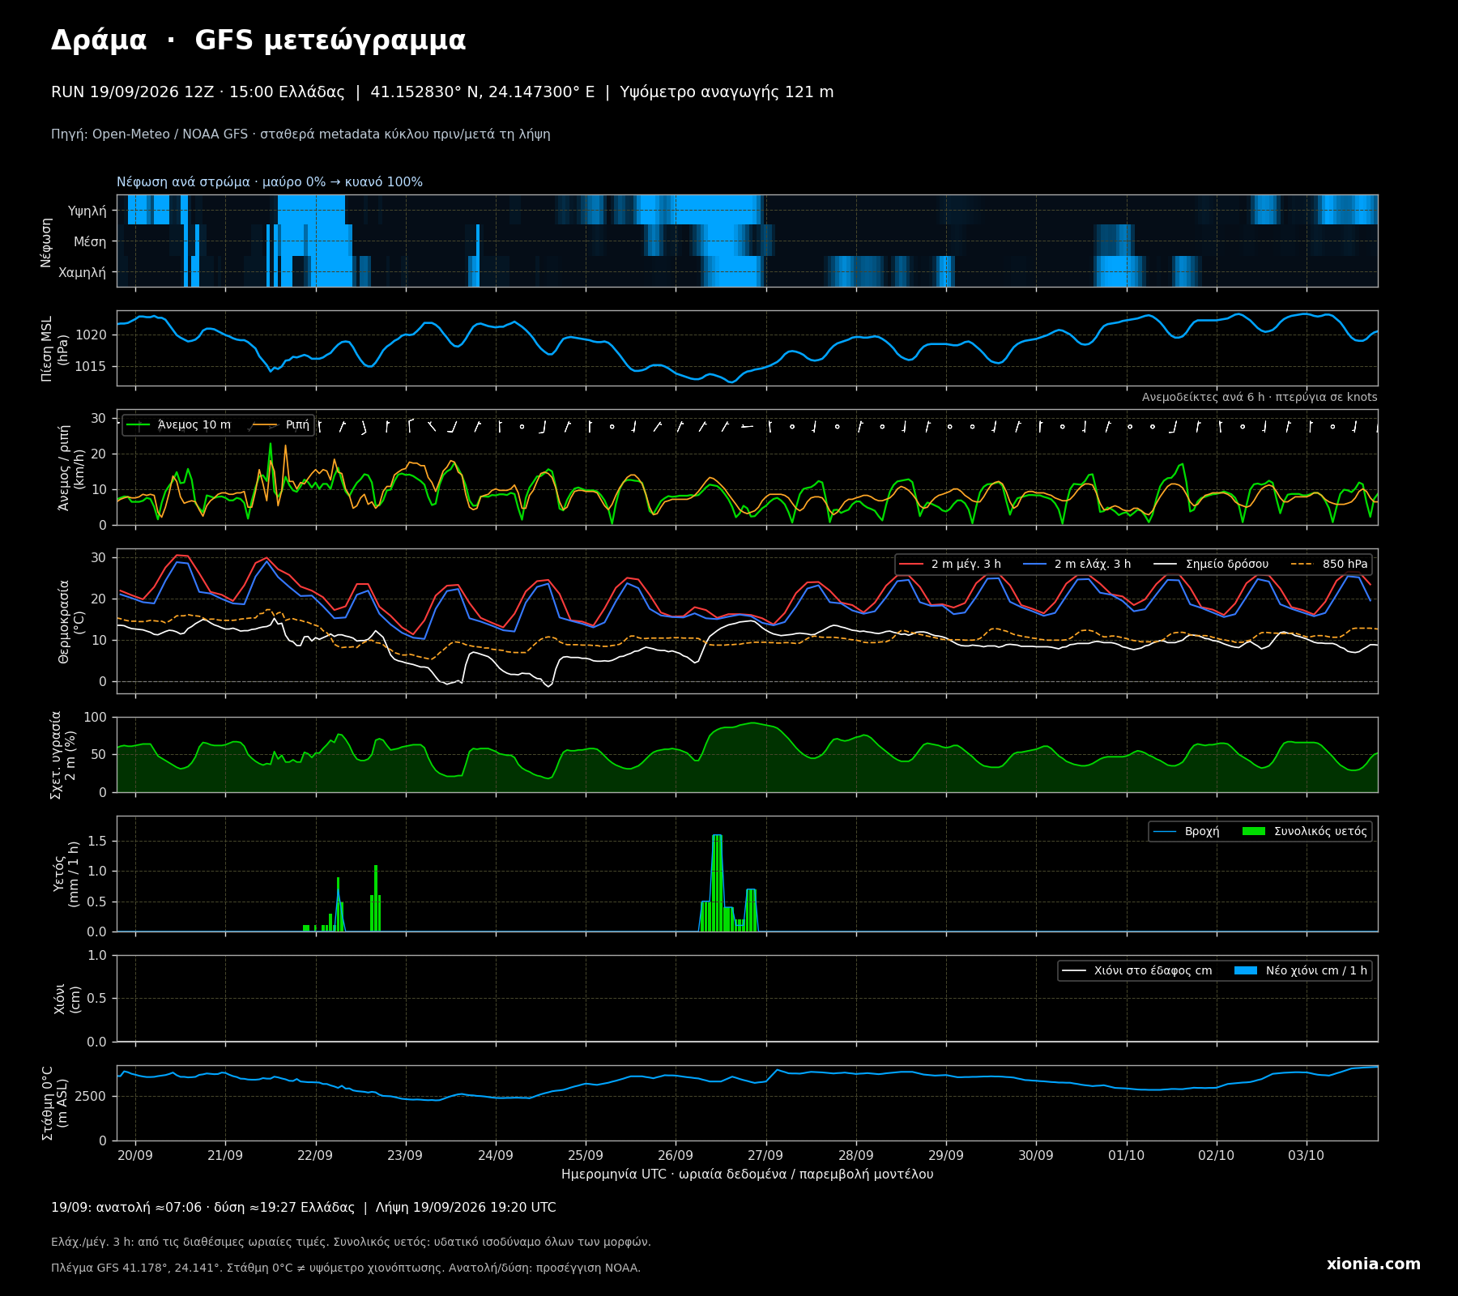Click the xionia.com watermark link

[1373, 1264]
